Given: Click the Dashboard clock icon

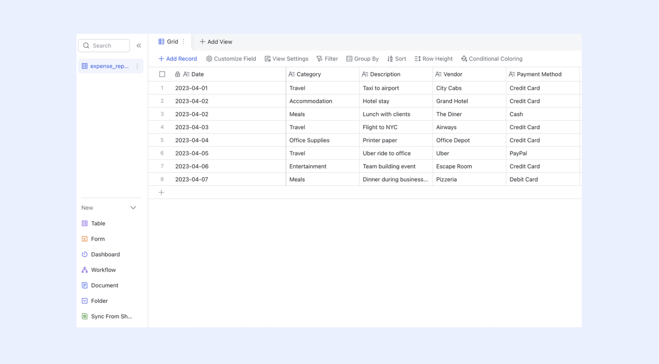Looking at the screenshot, I should pyautogui.click(x=85, y=254).
